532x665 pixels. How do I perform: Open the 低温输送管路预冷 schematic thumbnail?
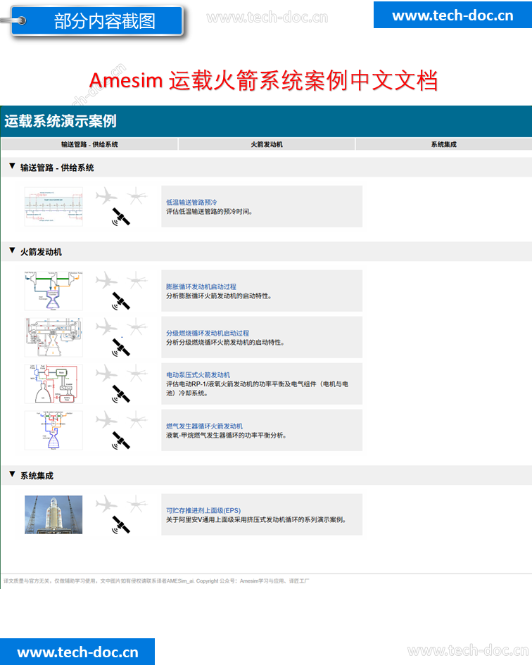click(x=53, y=207)
